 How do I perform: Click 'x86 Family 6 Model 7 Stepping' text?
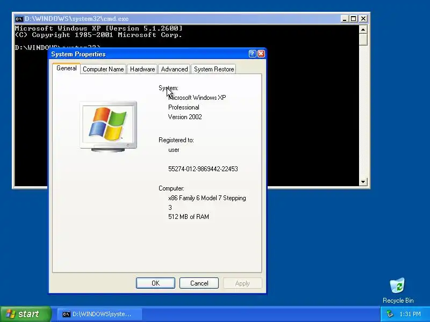207,198
